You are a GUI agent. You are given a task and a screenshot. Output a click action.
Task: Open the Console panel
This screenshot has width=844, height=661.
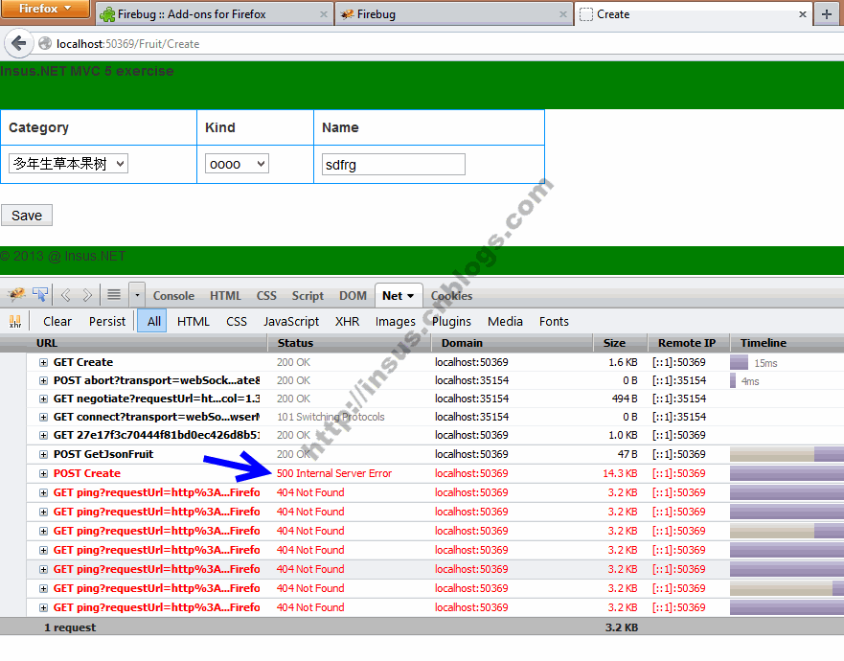pos(173,295)
